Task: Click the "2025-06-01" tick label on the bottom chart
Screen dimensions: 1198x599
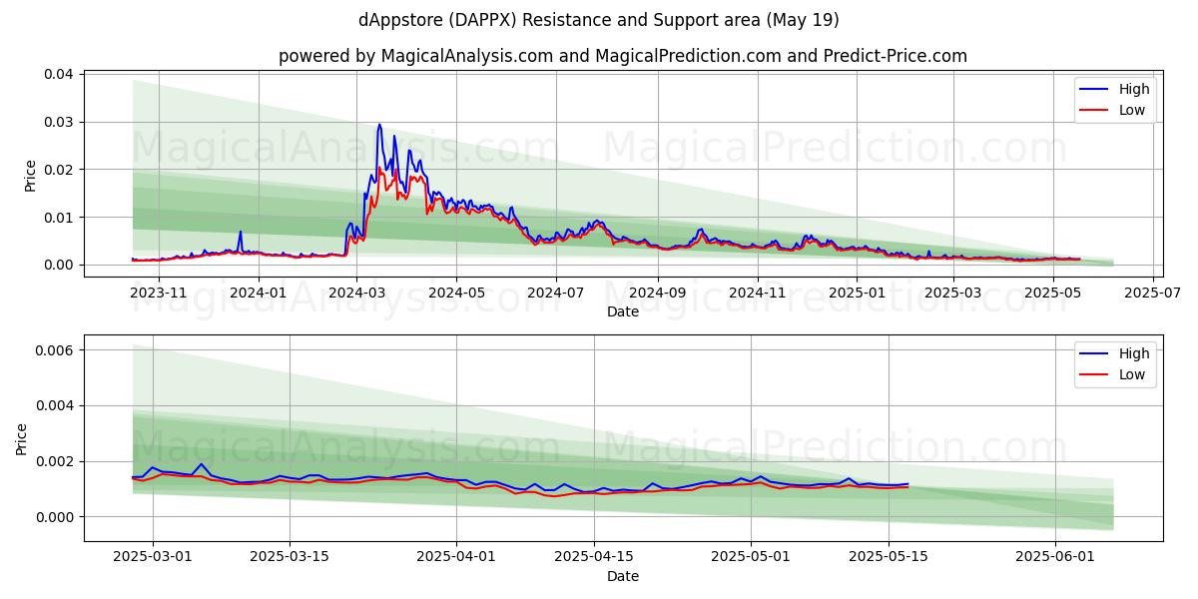Action: [x=1053, y=557]
